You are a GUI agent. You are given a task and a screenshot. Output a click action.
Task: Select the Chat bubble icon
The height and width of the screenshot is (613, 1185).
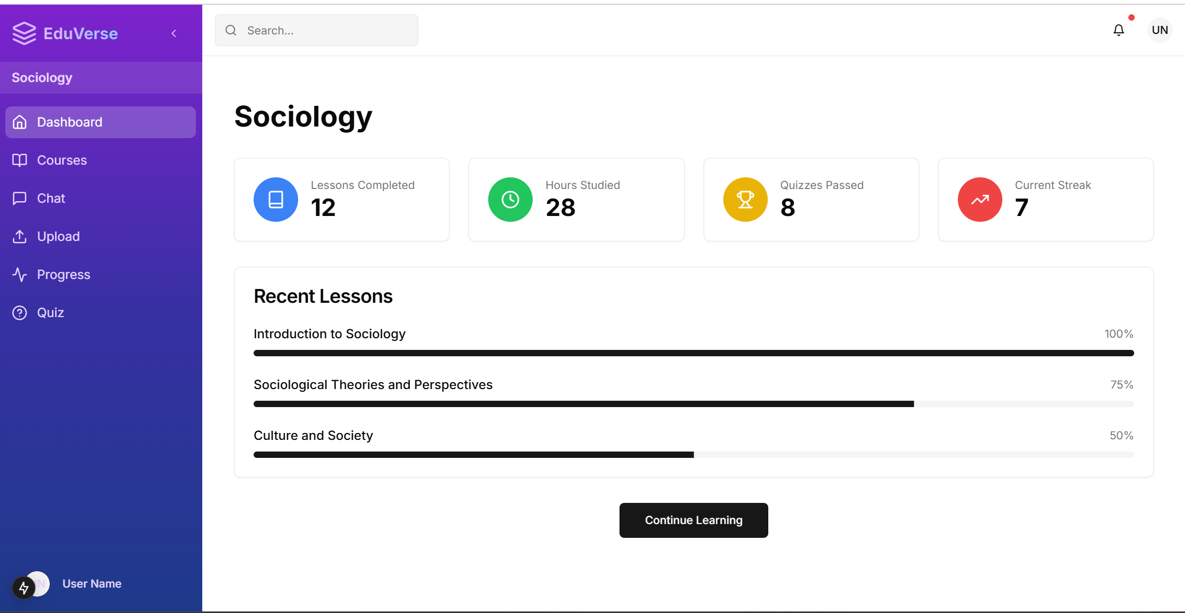tap(20, 198)
